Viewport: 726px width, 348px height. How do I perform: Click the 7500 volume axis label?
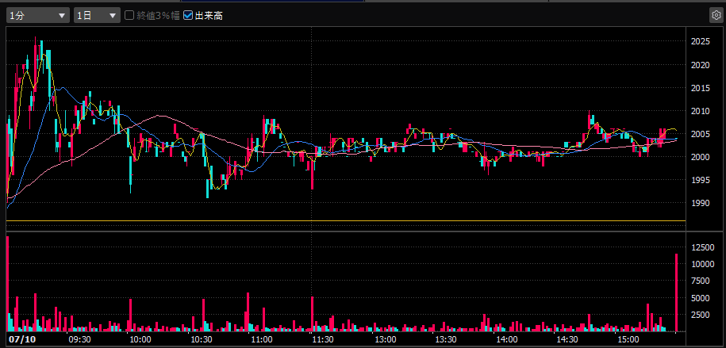point(700,281)
